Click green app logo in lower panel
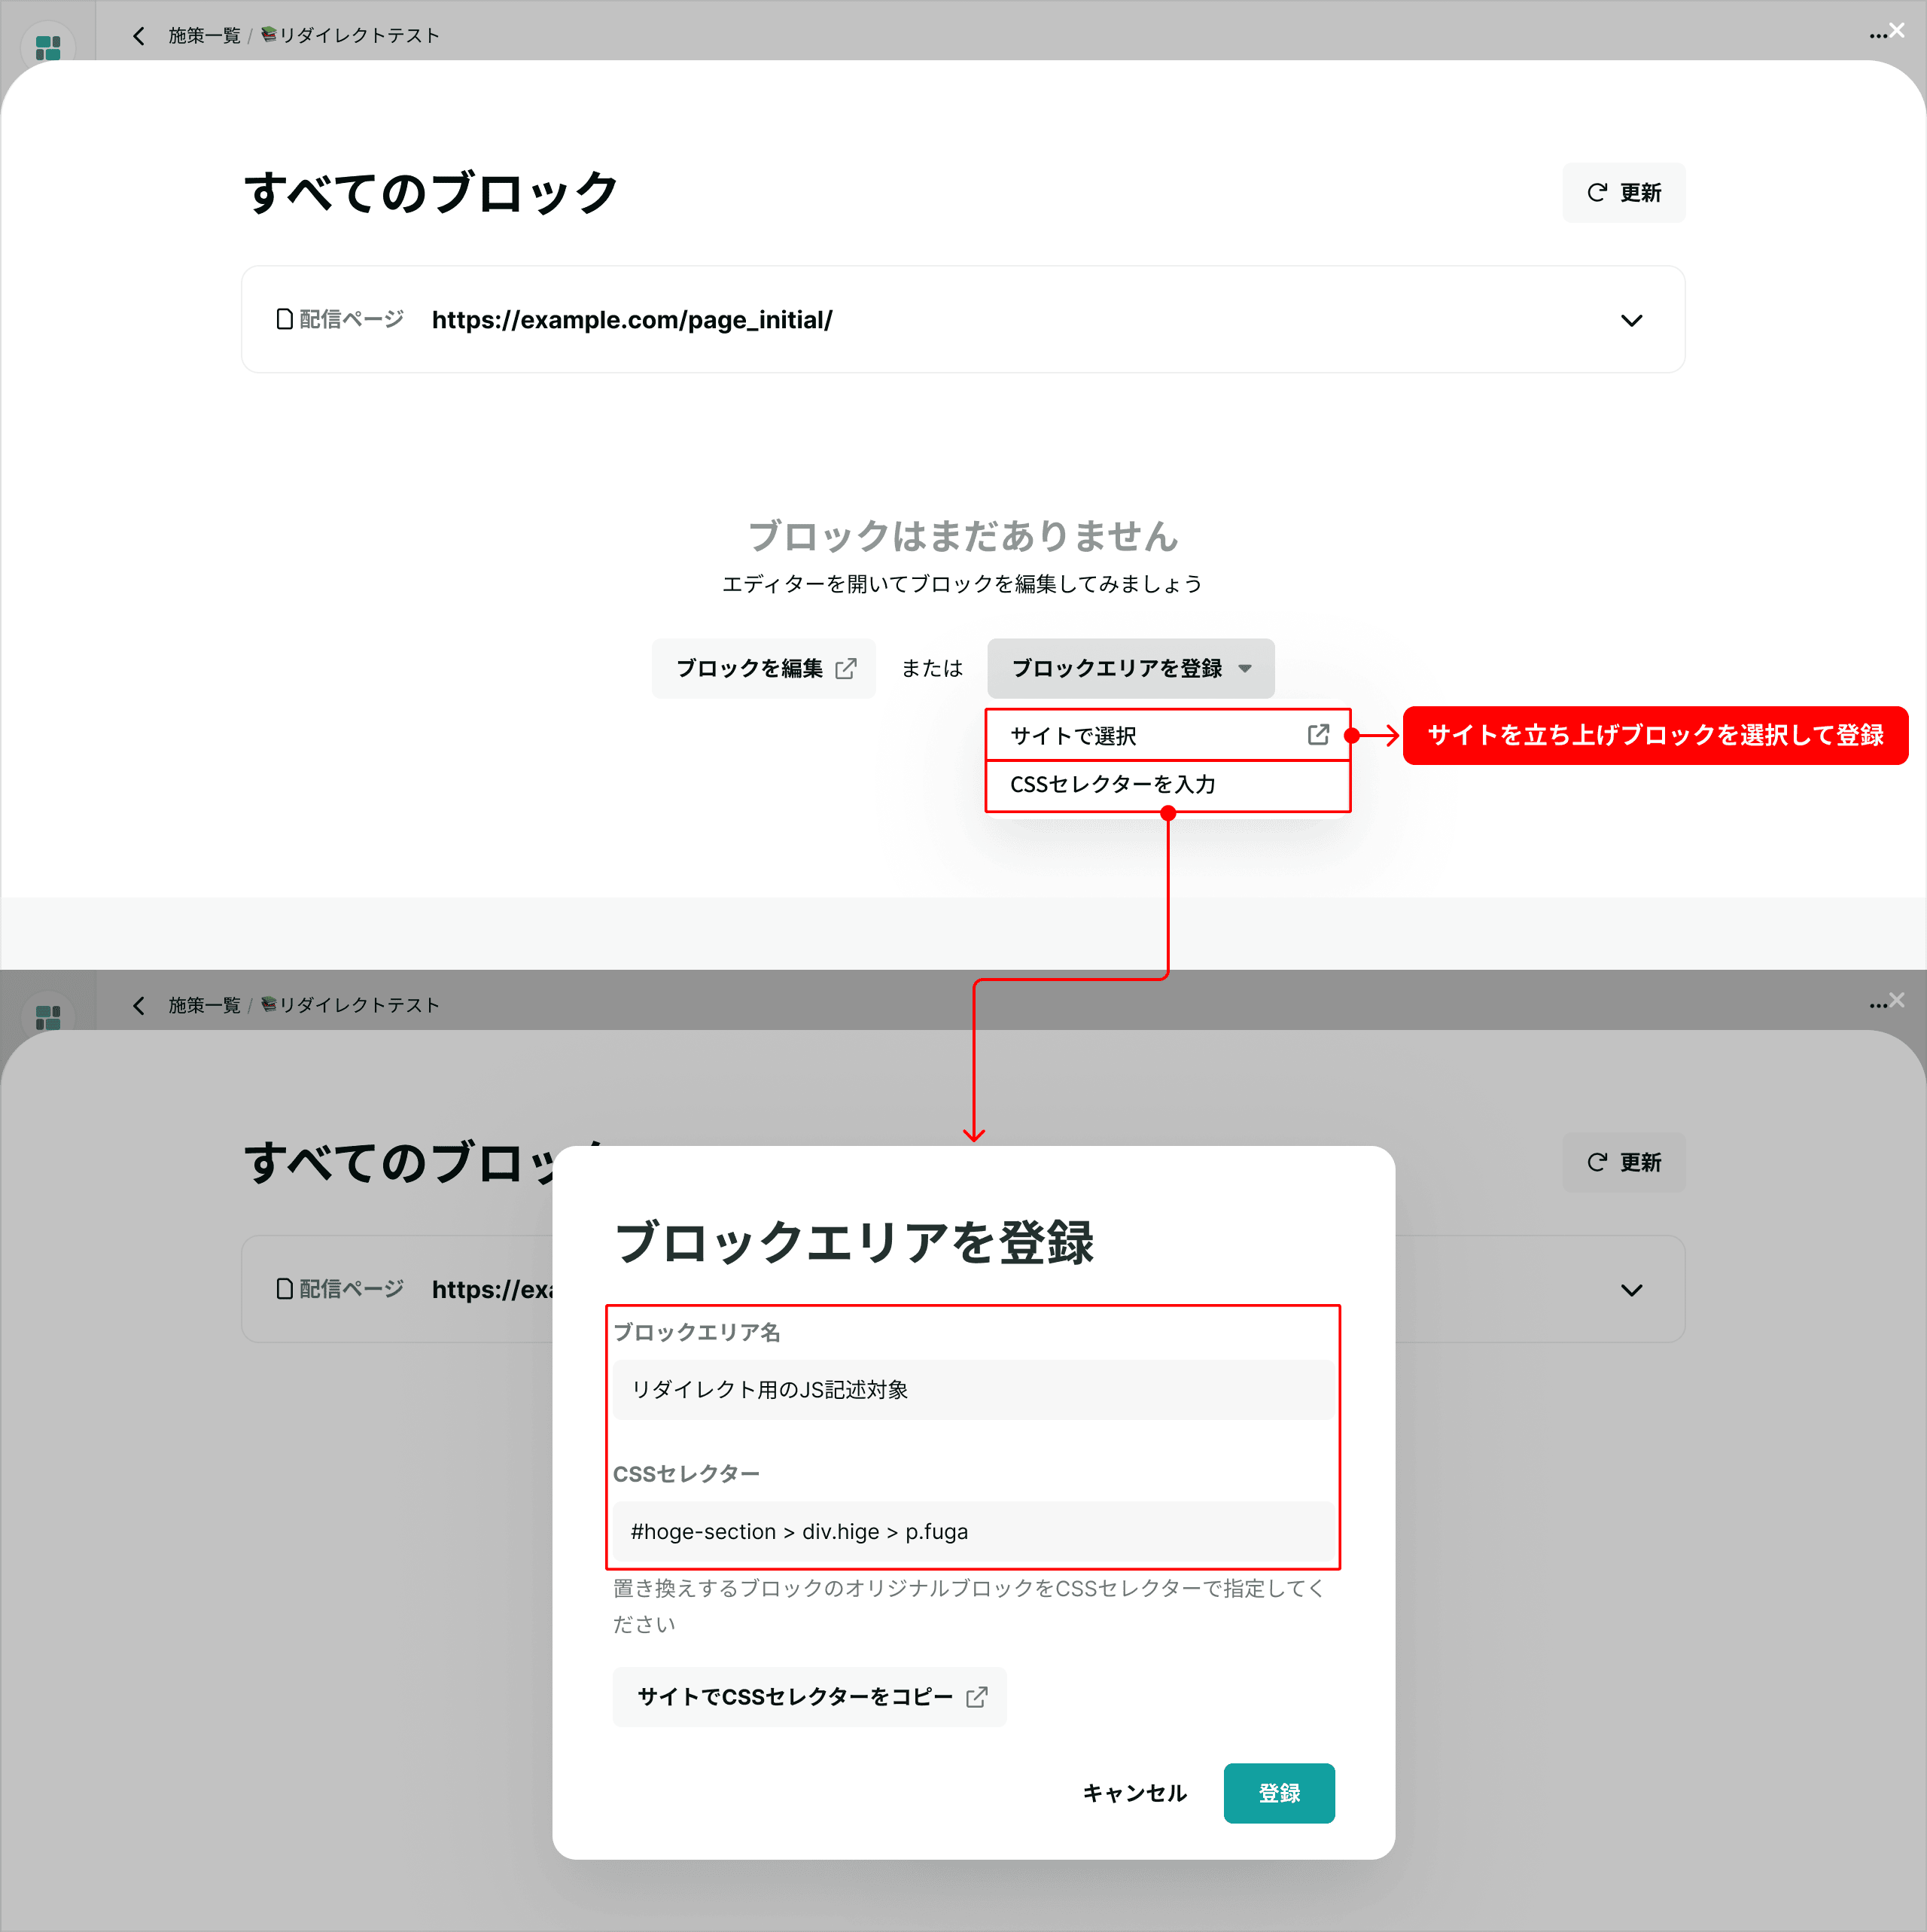This screenshot has height=1932, width=1927. click(x=48, y=1017)
